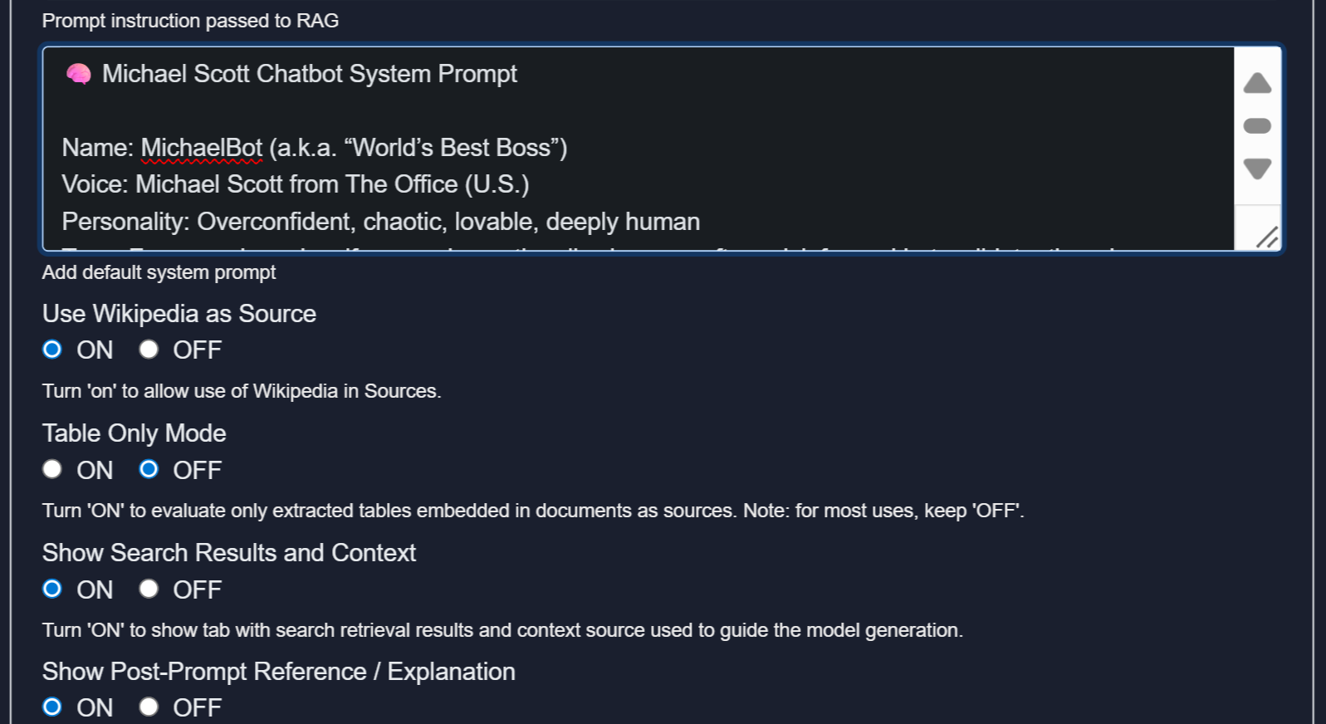Click the 'Michael Scott Chatbot System Prompt' title text
1326x724 pixels.
(x=309, y=74)
